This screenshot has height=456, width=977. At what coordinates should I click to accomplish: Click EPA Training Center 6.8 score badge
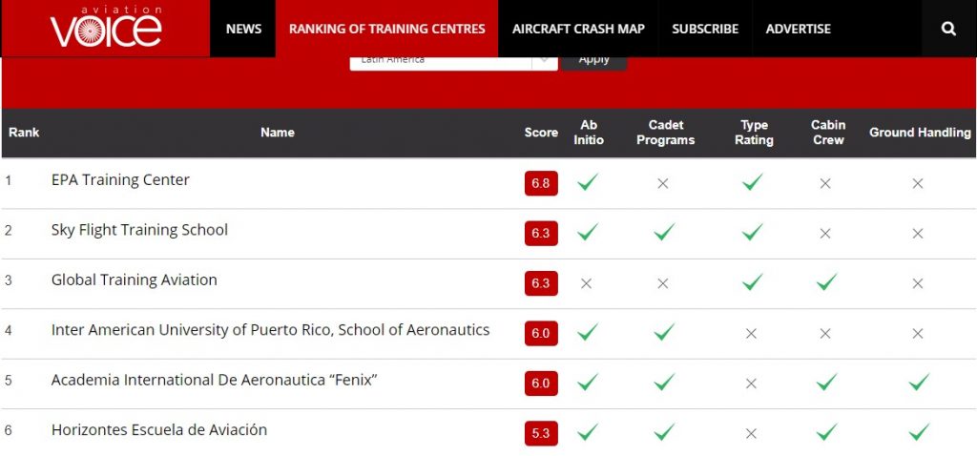[x=541, y=183]
